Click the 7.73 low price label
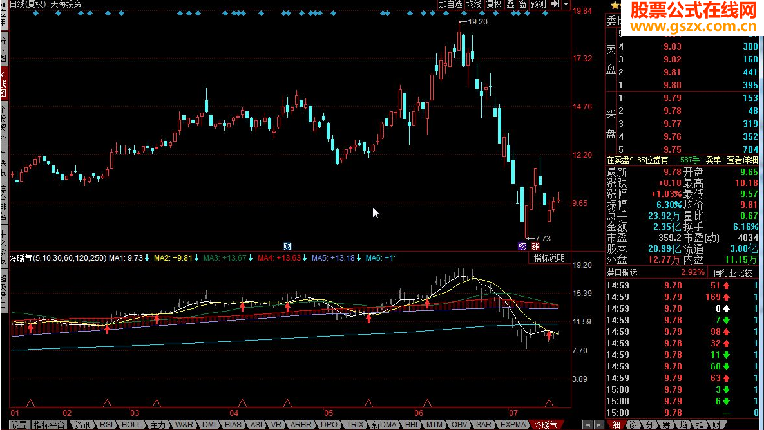 coord(542,239)
